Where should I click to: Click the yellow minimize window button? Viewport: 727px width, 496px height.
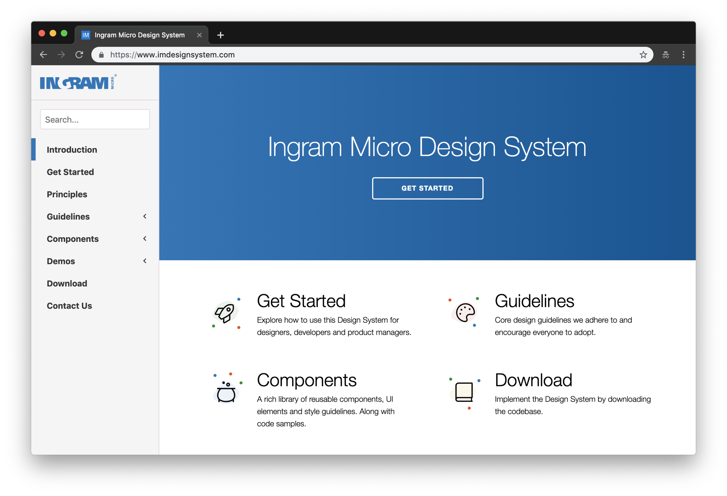click(x=53, y=33)
